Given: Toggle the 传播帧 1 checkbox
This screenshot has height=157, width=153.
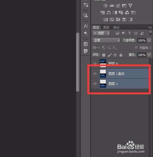Looking at the screenshot, I should point(136,47).
